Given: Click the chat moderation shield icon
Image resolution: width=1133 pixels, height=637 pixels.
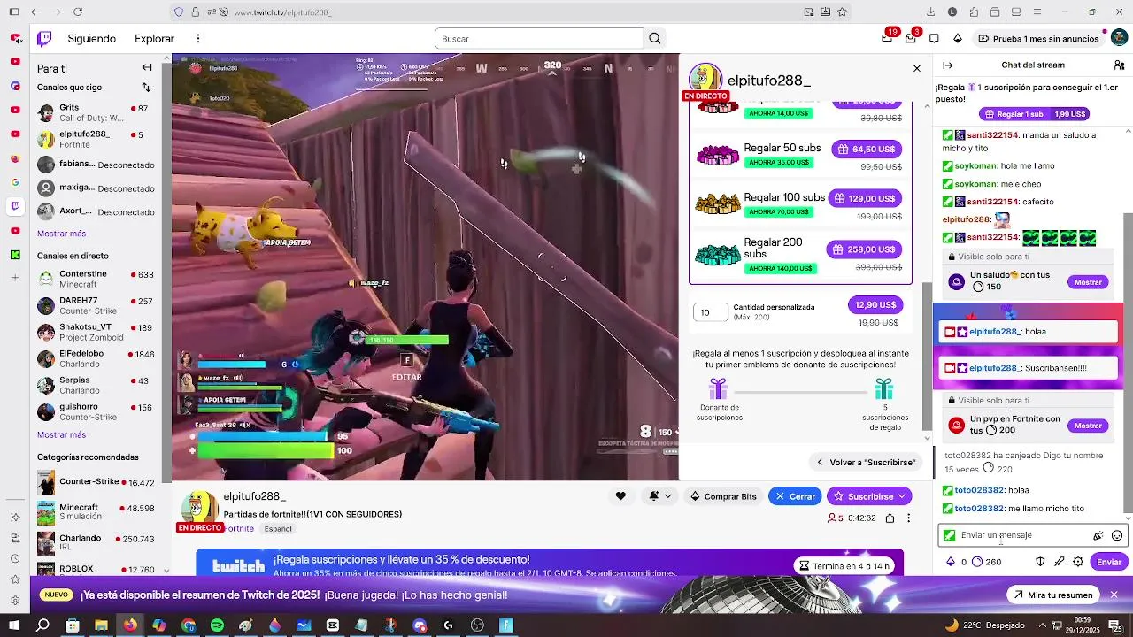Looking at the screenshot, I should [1040, 562].
